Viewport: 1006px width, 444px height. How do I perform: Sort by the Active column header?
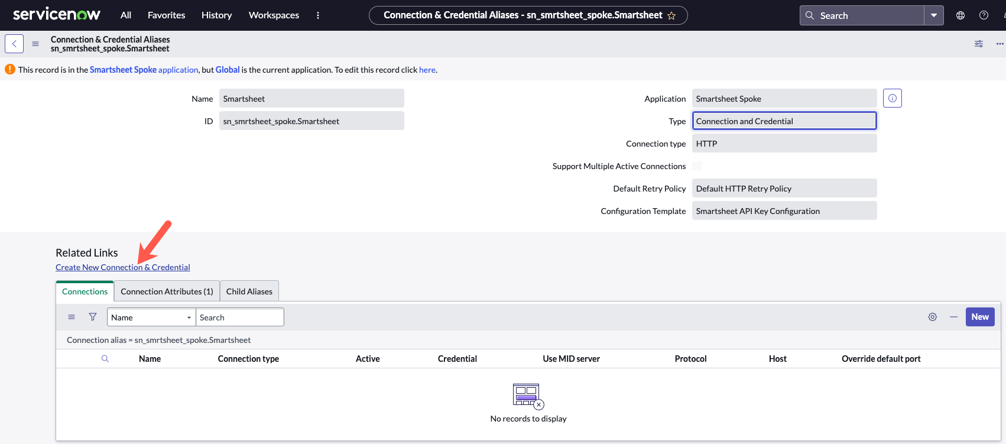click(368, 359)
